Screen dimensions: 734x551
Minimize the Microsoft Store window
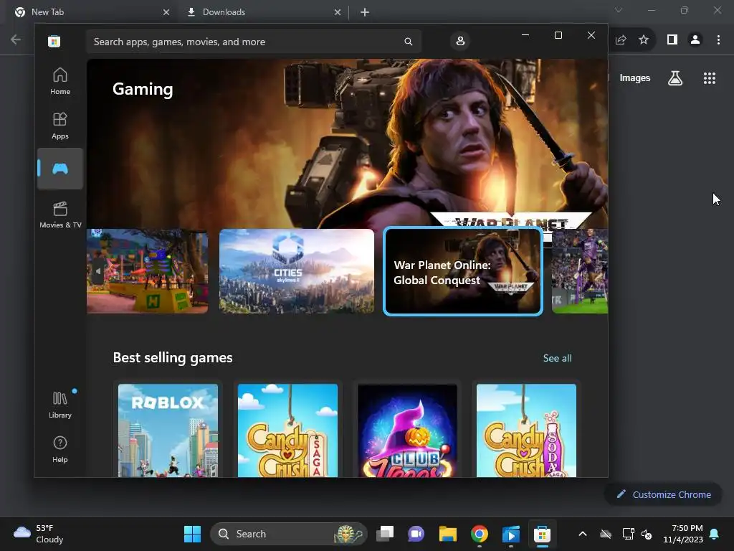coord(525,35)
